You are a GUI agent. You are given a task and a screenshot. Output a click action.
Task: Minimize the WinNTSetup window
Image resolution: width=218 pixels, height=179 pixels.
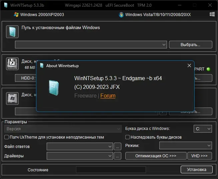[180, 5]
